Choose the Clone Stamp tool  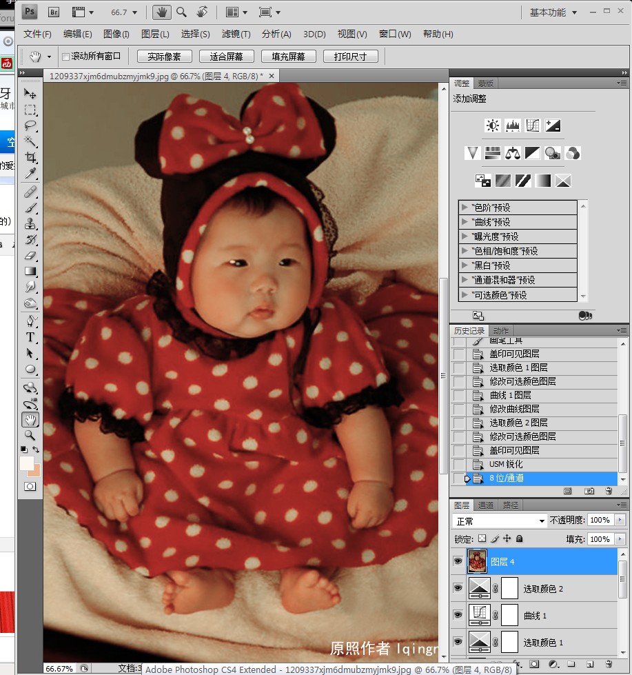[x=30, y=223]
